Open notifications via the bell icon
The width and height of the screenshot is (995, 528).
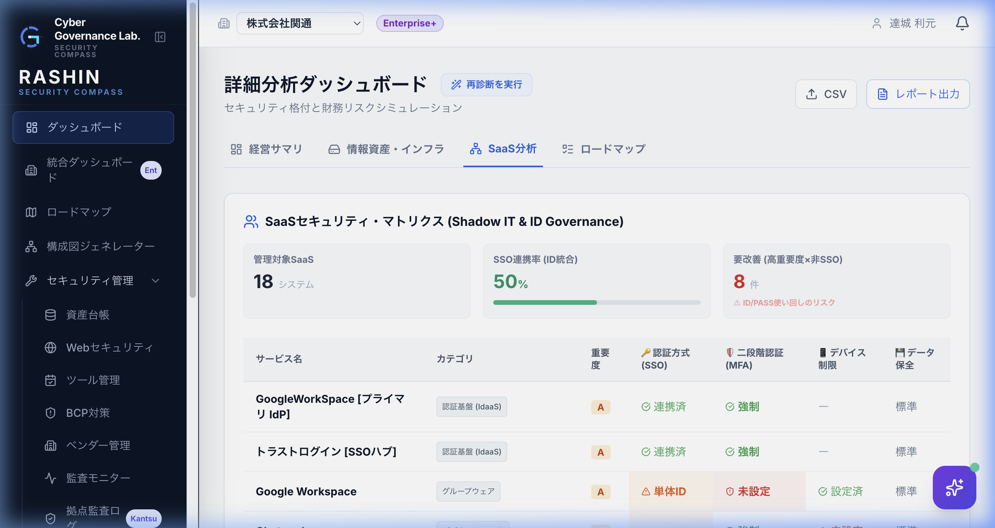click(x=962, y=23)
